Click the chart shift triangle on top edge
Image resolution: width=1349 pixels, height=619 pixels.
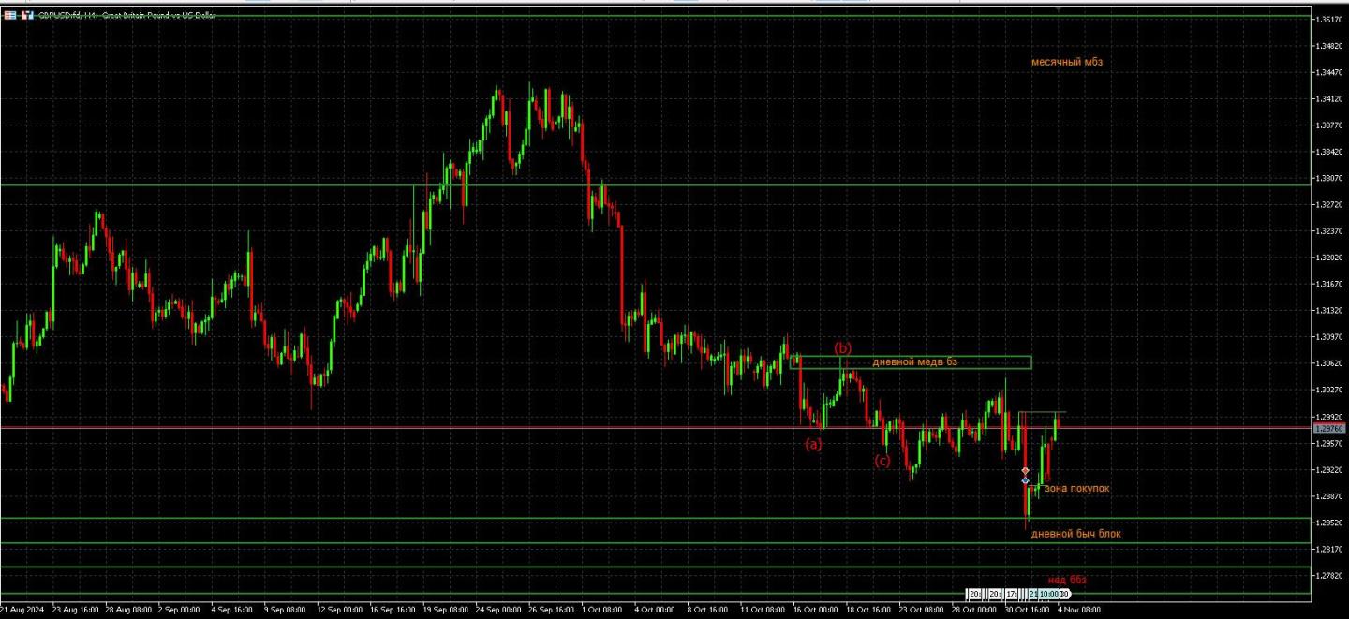[x=1060, y=8]
